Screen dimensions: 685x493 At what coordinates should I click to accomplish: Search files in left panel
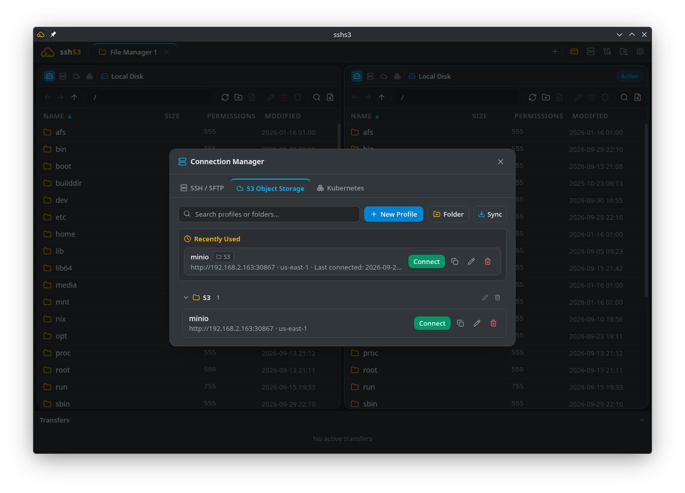pos(317,97)
